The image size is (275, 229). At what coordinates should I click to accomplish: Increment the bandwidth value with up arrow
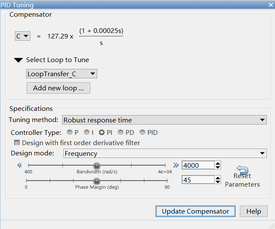tap(218, 163)
